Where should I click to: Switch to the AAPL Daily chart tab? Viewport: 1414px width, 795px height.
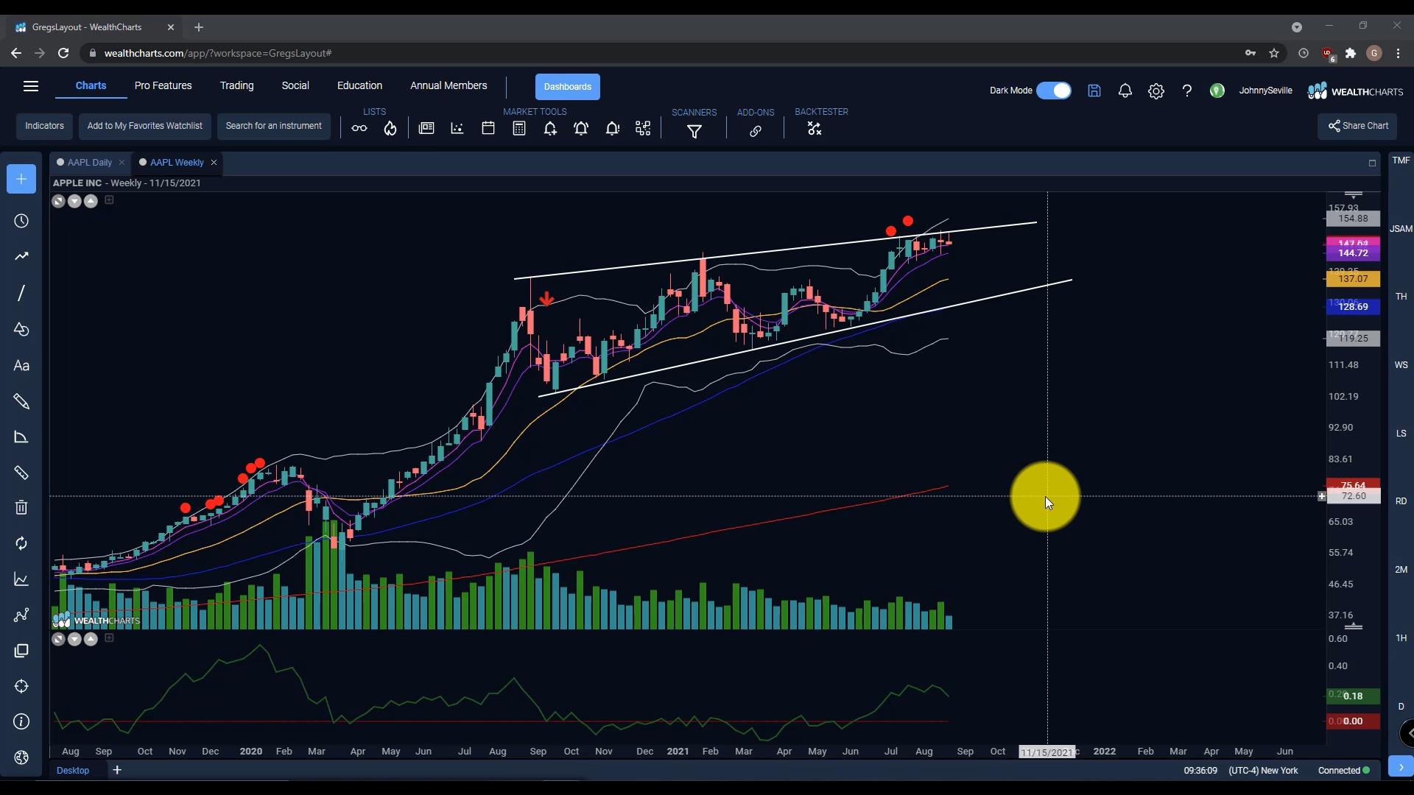[x=89, y=162]
